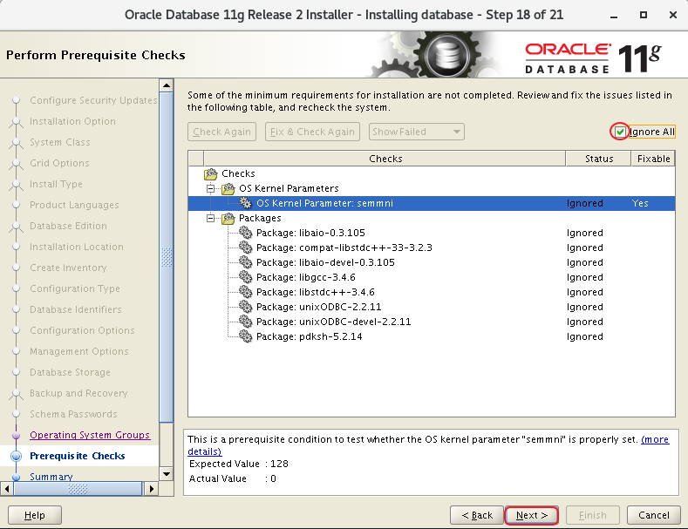This screenshot has width=688, height=529.
Task: Select Package: pdksh-5.2.14 row
Action: 432,337
